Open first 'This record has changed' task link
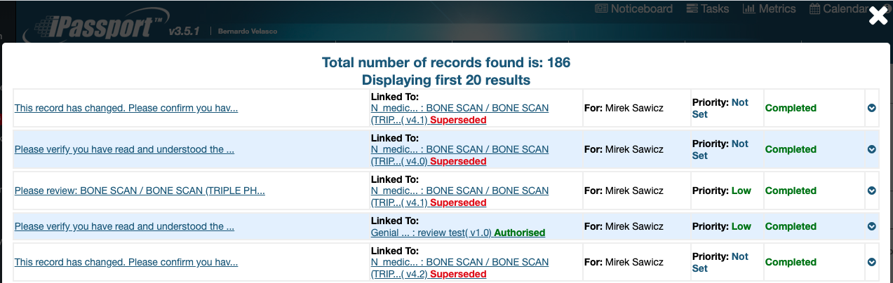This screenshot has width=893, height=283. [126, 108]
